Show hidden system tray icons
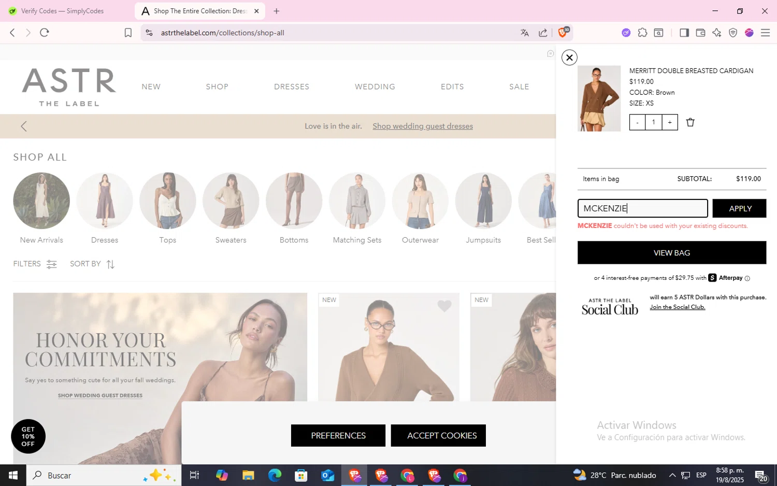Screen dimensions: 777x486 [x=672, y=475]
